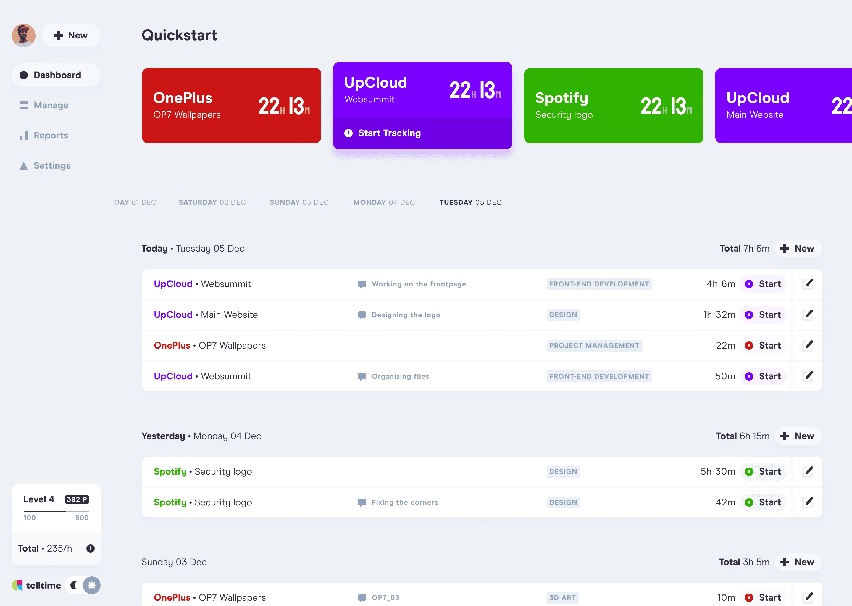Click the Settings triangle icon in sidebar
Screen dimensions: 852x606
tap(23, 166)
